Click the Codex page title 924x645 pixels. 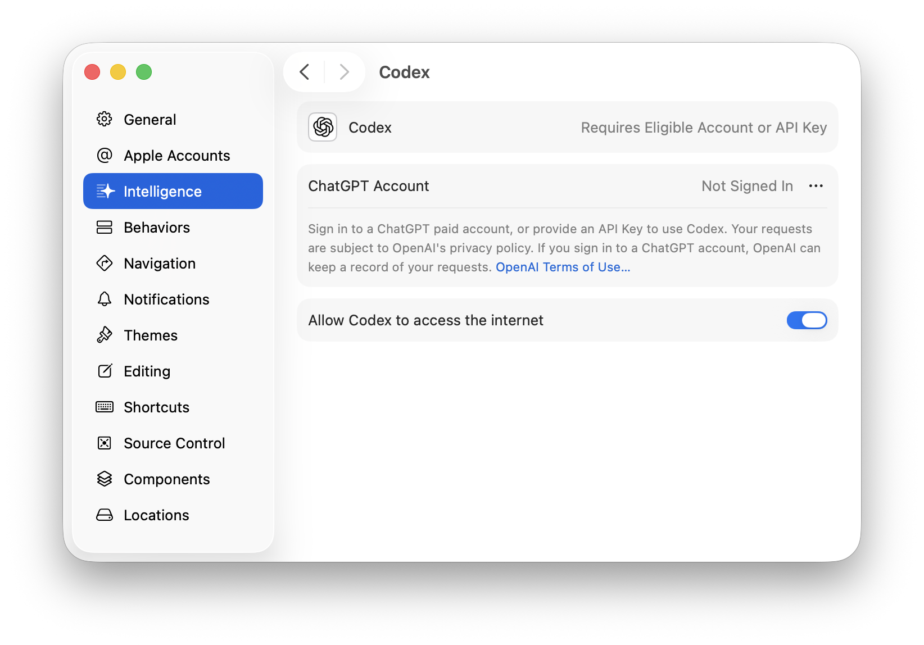(x=404, y=72)
